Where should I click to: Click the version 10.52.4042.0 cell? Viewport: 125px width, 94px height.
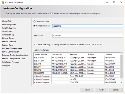pos(112,73)
